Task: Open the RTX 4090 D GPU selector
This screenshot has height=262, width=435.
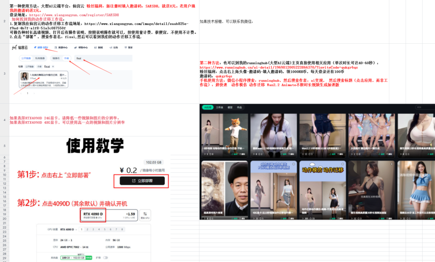Action: [93, 214]
